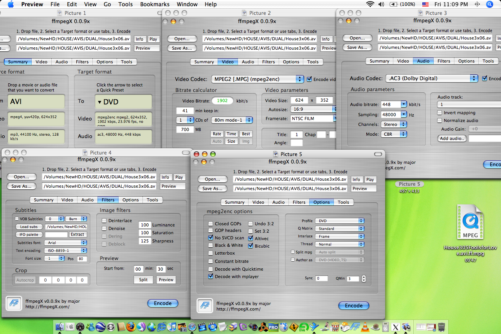
Task: Enable Normalize audio in the Picture 3 window
Action: point(440,120)
